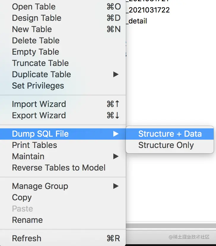Viewport: 216px width, 246px height.
Task: Click Reverse Tables to Model
Action: (x=59, y=168)
